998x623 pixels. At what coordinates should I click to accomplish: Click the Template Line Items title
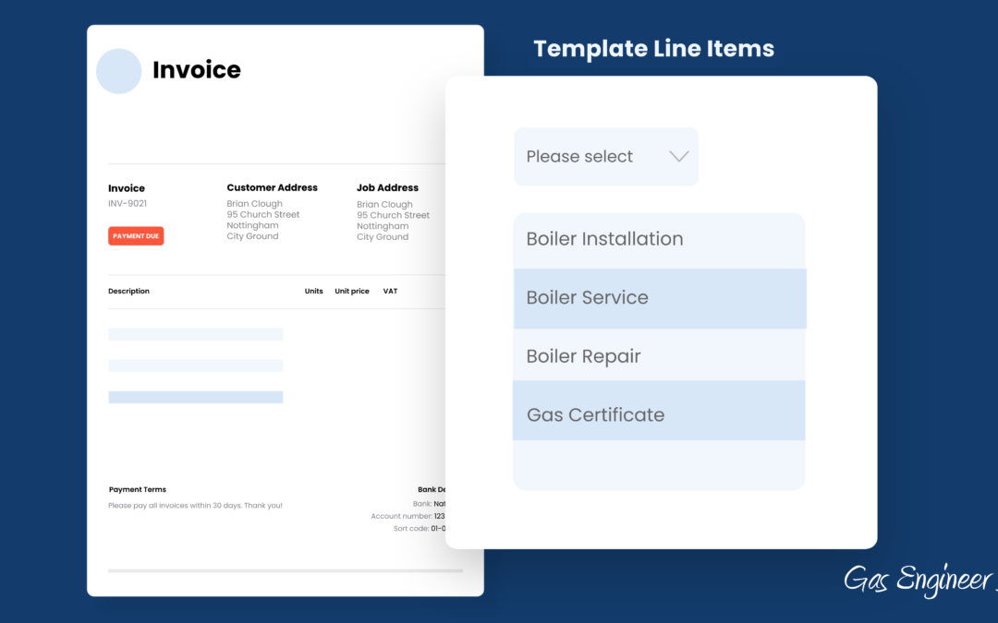tap(653, 49)
